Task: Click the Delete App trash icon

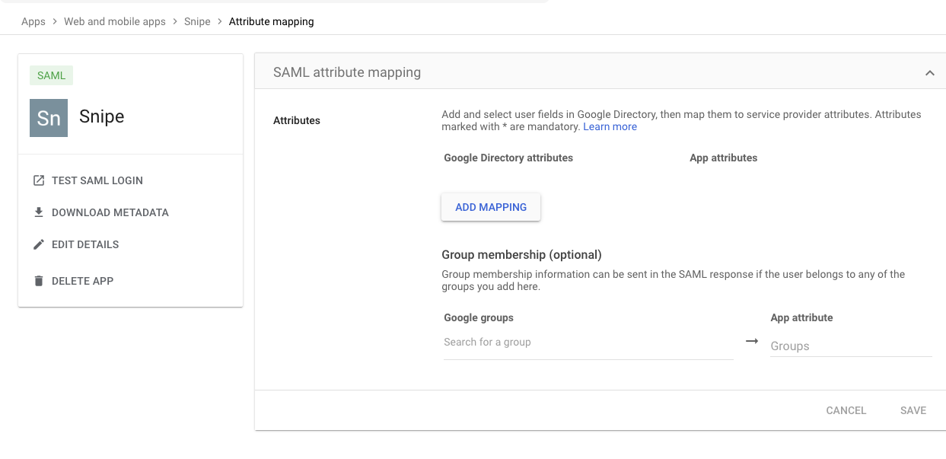Action: pyautogui.click(x=39, y=281)
